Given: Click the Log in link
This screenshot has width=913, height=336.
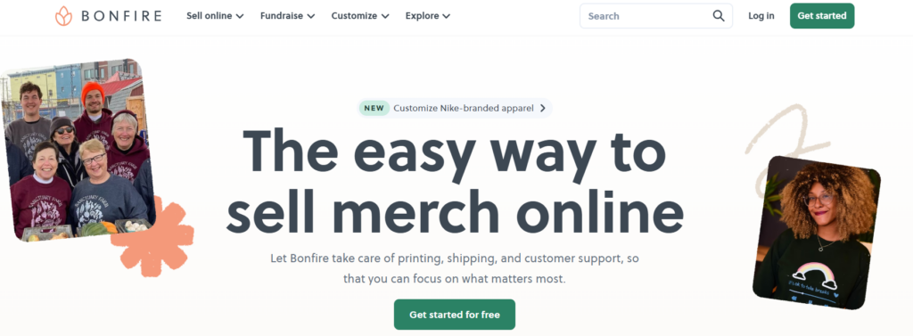Looking at the screenshot, I should [761, 16].
